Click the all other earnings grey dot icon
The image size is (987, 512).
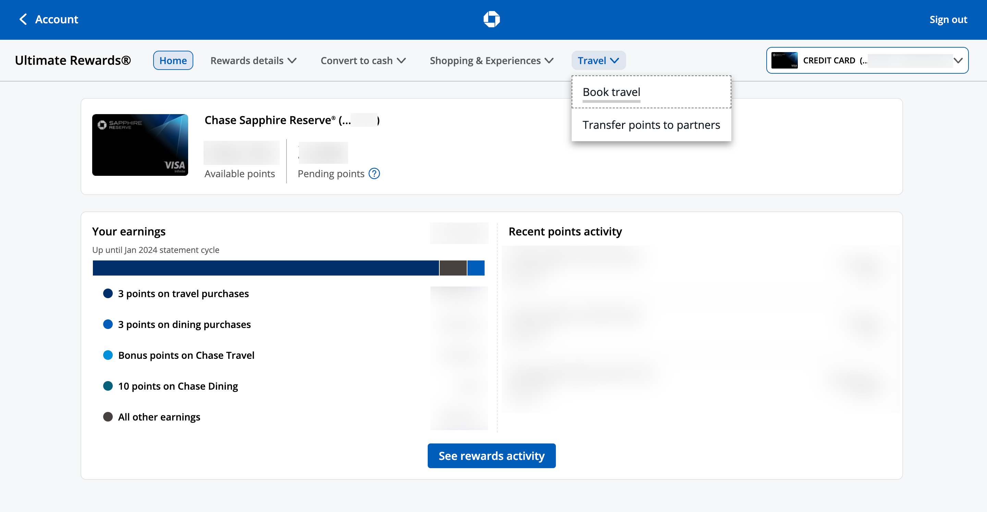pos(107,417)
